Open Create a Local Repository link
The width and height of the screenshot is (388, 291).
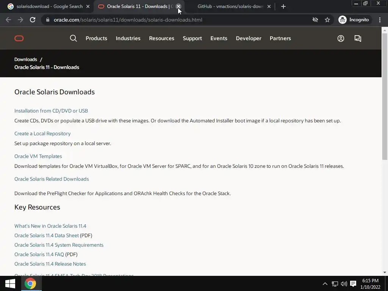coord(42,134)
